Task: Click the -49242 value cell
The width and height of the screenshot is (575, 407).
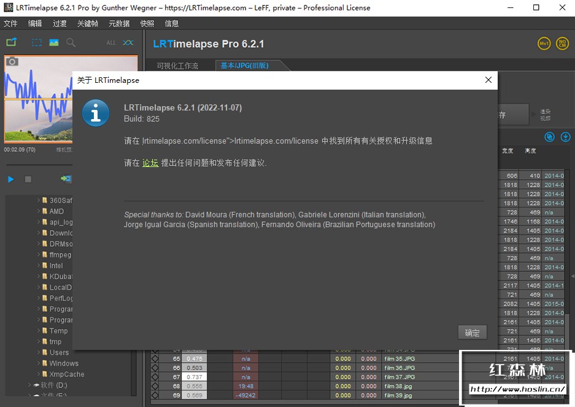Action: coord(245,395)
